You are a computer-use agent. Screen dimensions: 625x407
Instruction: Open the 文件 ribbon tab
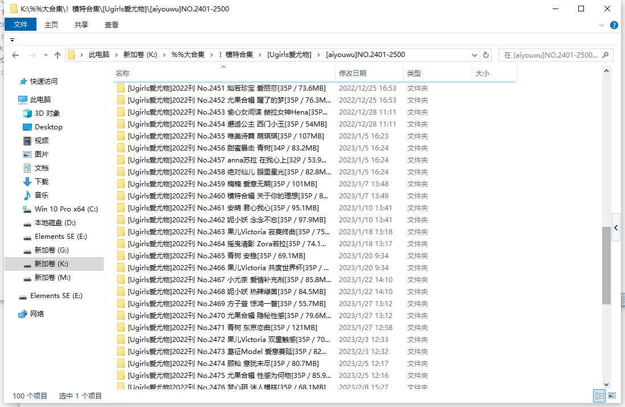[21, 25]
